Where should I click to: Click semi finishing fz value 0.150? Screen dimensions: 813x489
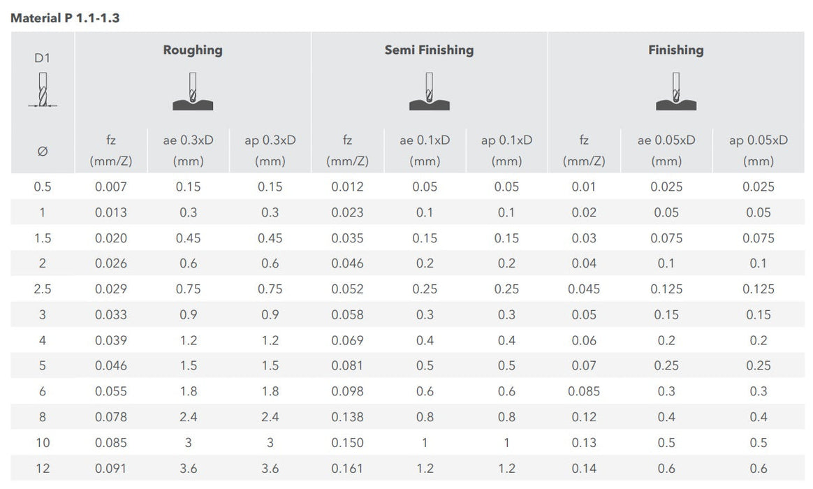point(347,443)
